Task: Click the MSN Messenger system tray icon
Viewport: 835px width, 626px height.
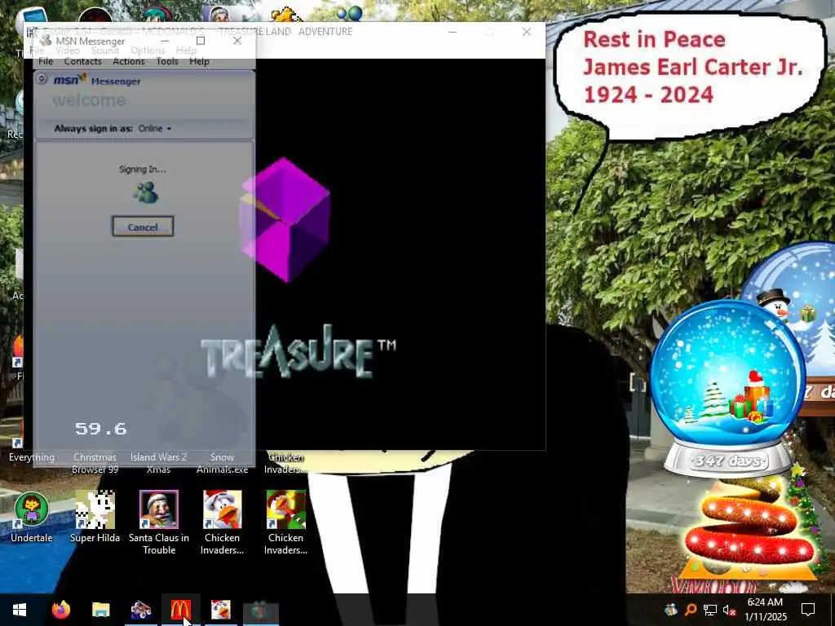Action: click(x=670, y=610)
